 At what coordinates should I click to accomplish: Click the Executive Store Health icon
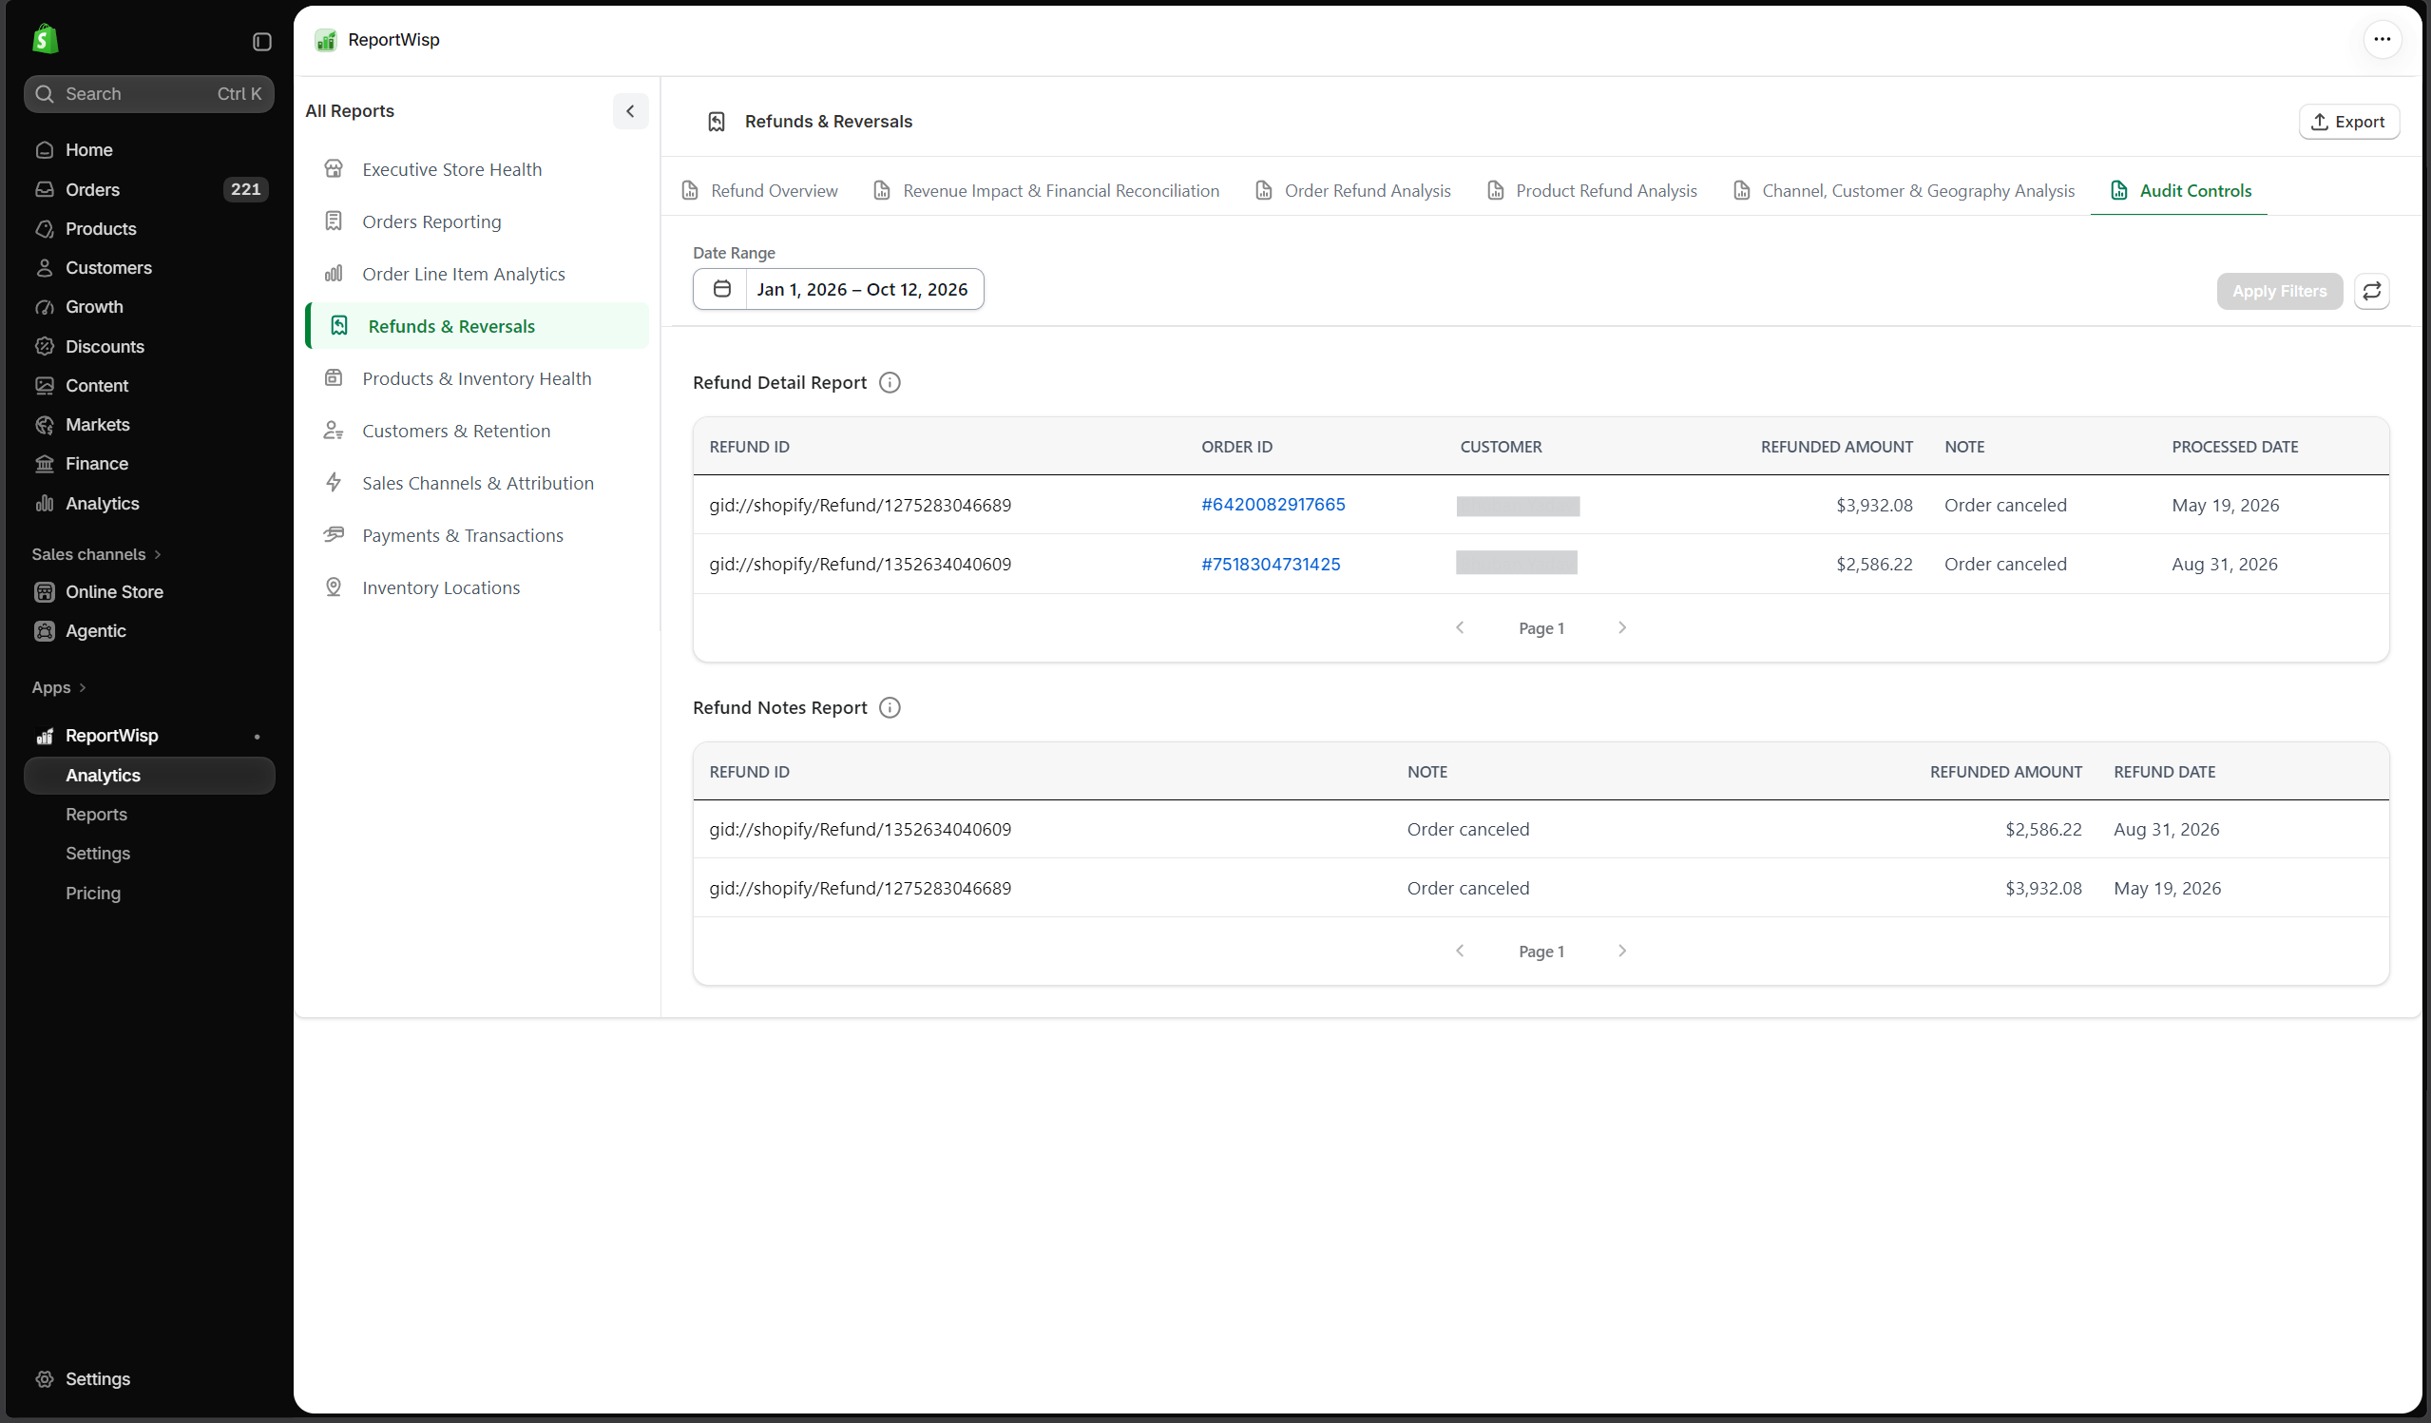(x=334, y=169)
